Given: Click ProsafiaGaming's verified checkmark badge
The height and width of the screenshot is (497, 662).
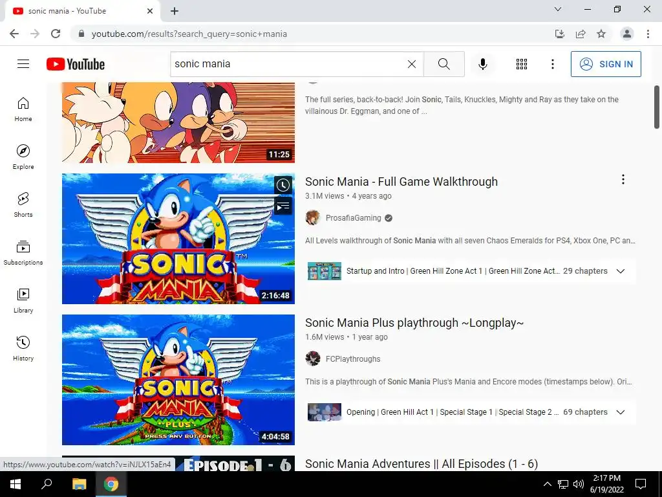Looking at the screenshot, I should (389, 218).
